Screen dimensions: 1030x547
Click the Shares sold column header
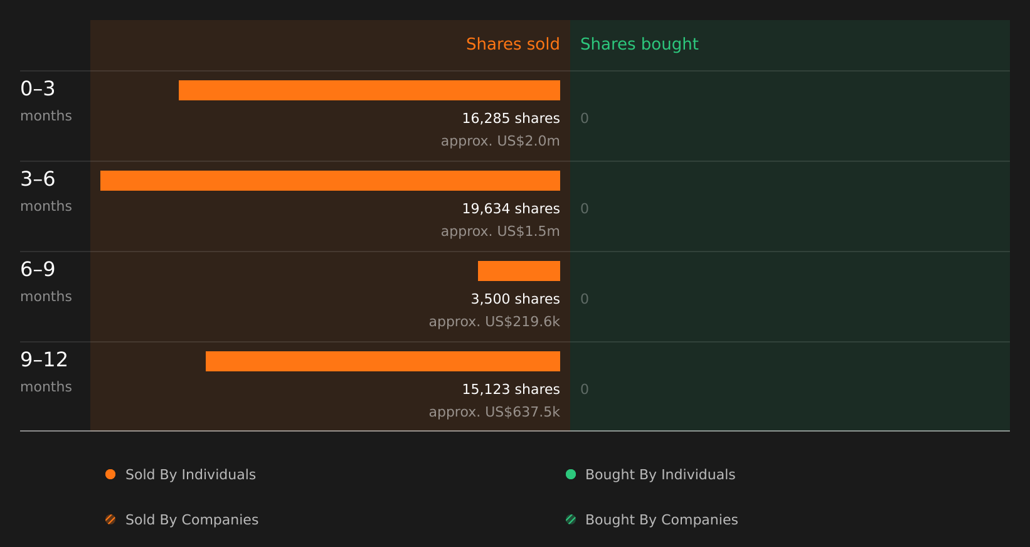click(x=512, y=44)
